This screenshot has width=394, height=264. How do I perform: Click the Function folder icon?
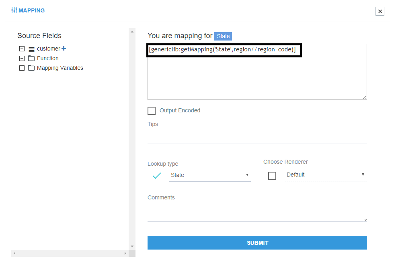(x=31, y=58)
